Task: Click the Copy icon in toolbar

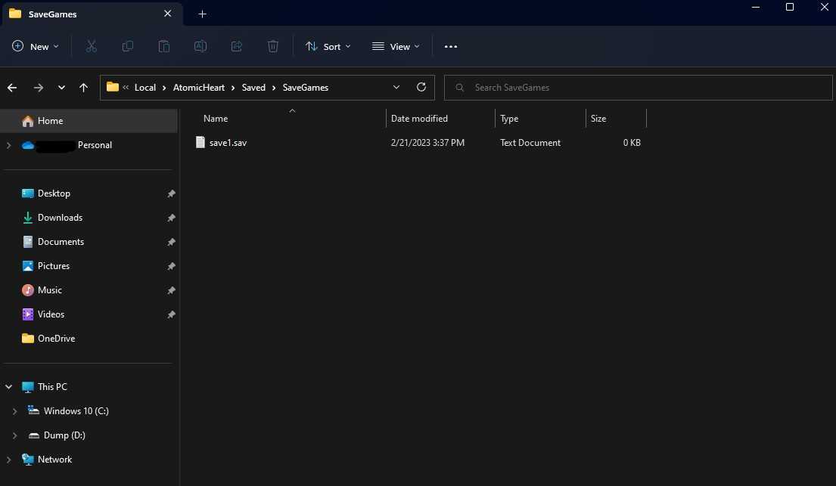Action: coord(127,46)
